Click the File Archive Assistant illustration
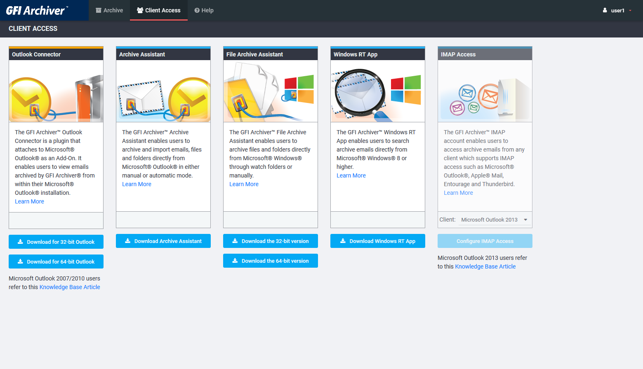 (271, 91)
